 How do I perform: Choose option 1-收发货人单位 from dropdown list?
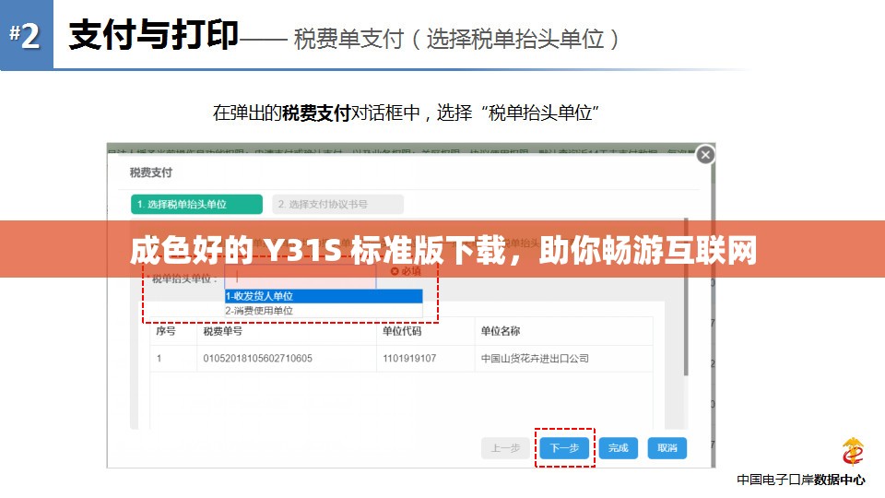[x=324, y=296]
